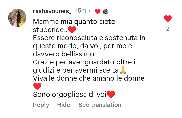
Task: Reply to rashayounes_'s comment
Action: [41, 105]
